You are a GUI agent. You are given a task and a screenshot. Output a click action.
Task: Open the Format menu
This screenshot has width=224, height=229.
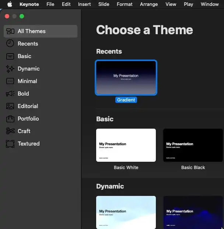(125, 4)
